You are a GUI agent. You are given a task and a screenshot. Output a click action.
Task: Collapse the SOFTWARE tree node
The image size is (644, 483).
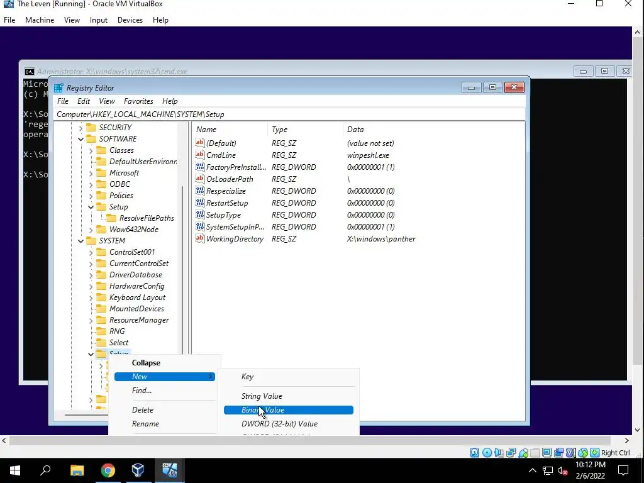point(80,139)
